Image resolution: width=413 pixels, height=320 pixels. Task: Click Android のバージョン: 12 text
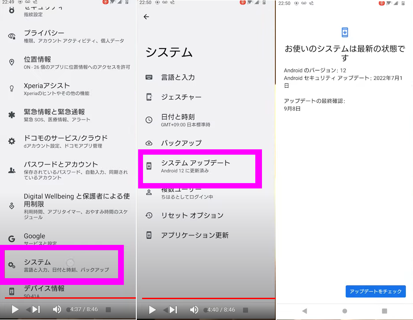[315, 70]
